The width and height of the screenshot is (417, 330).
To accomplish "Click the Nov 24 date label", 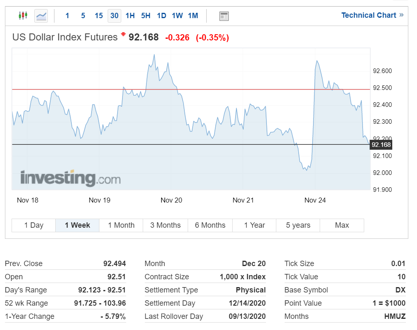I will 315,200.
